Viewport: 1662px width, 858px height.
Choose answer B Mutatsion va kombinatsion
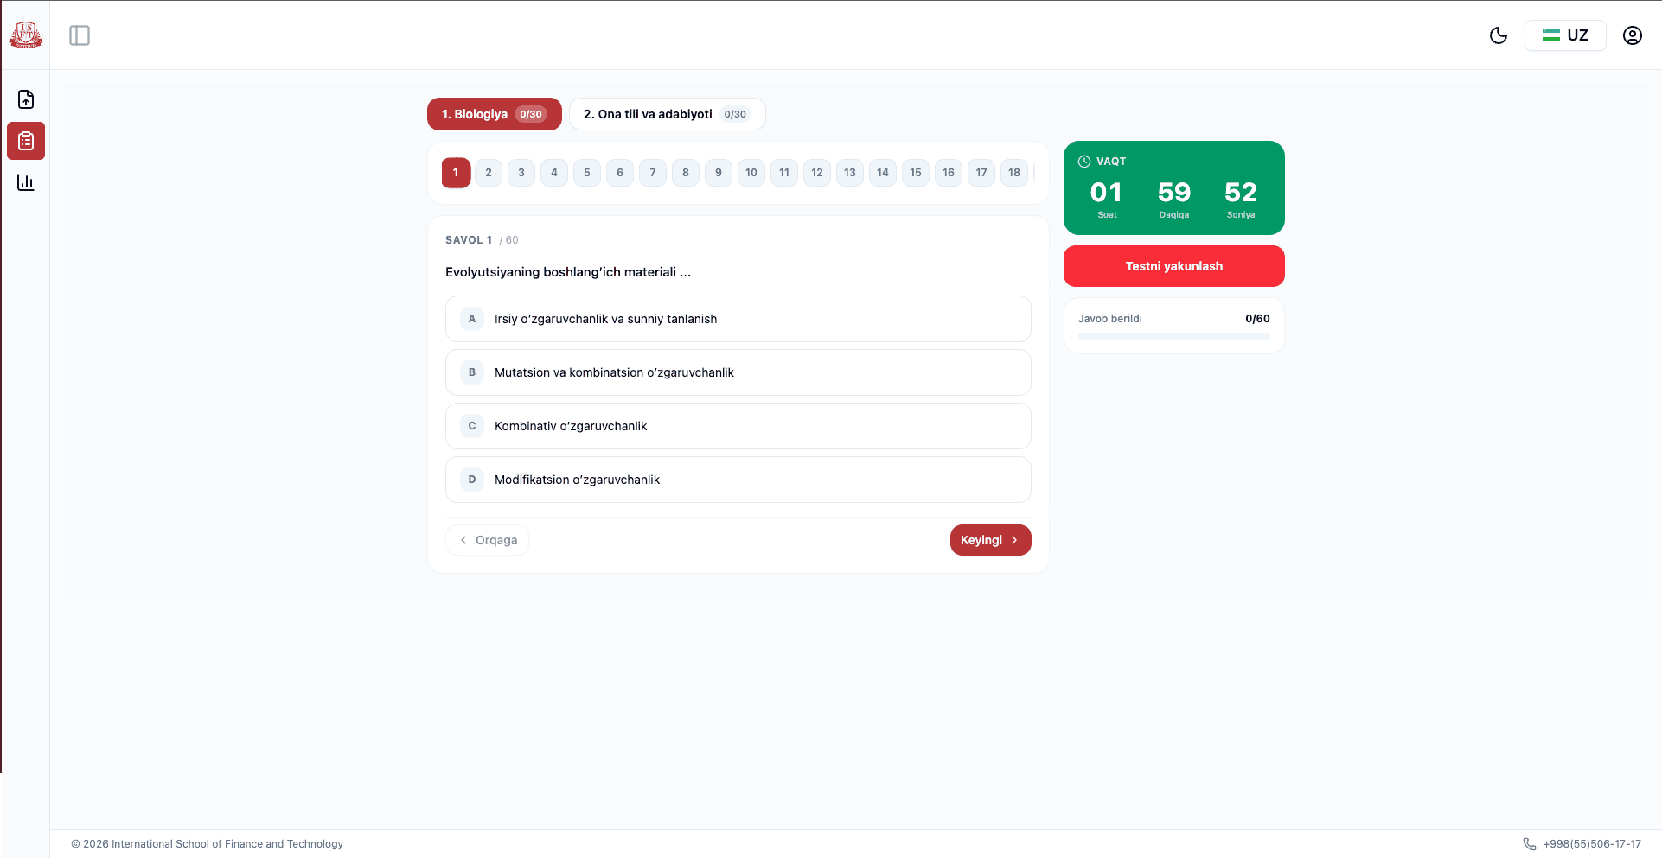coord(738,372)
